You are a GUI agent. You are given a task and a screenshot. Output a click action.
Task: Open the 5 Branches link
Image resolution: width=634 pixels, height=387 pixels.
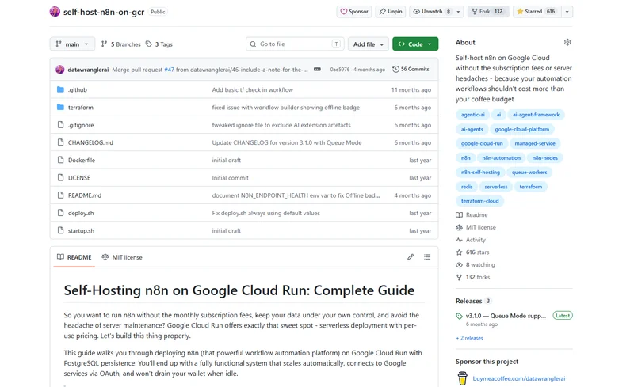click(121, 44)
